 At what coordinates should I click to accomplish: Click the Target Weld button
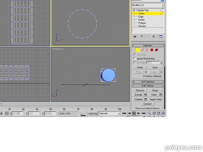155,99
